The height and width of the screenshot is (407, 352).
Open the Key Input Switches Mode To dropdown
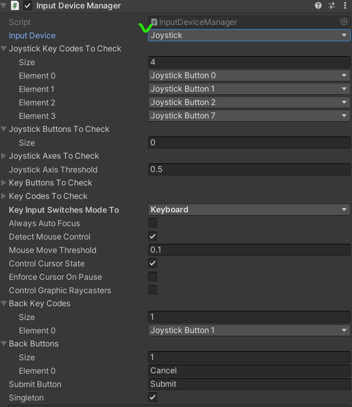(249, 210)
